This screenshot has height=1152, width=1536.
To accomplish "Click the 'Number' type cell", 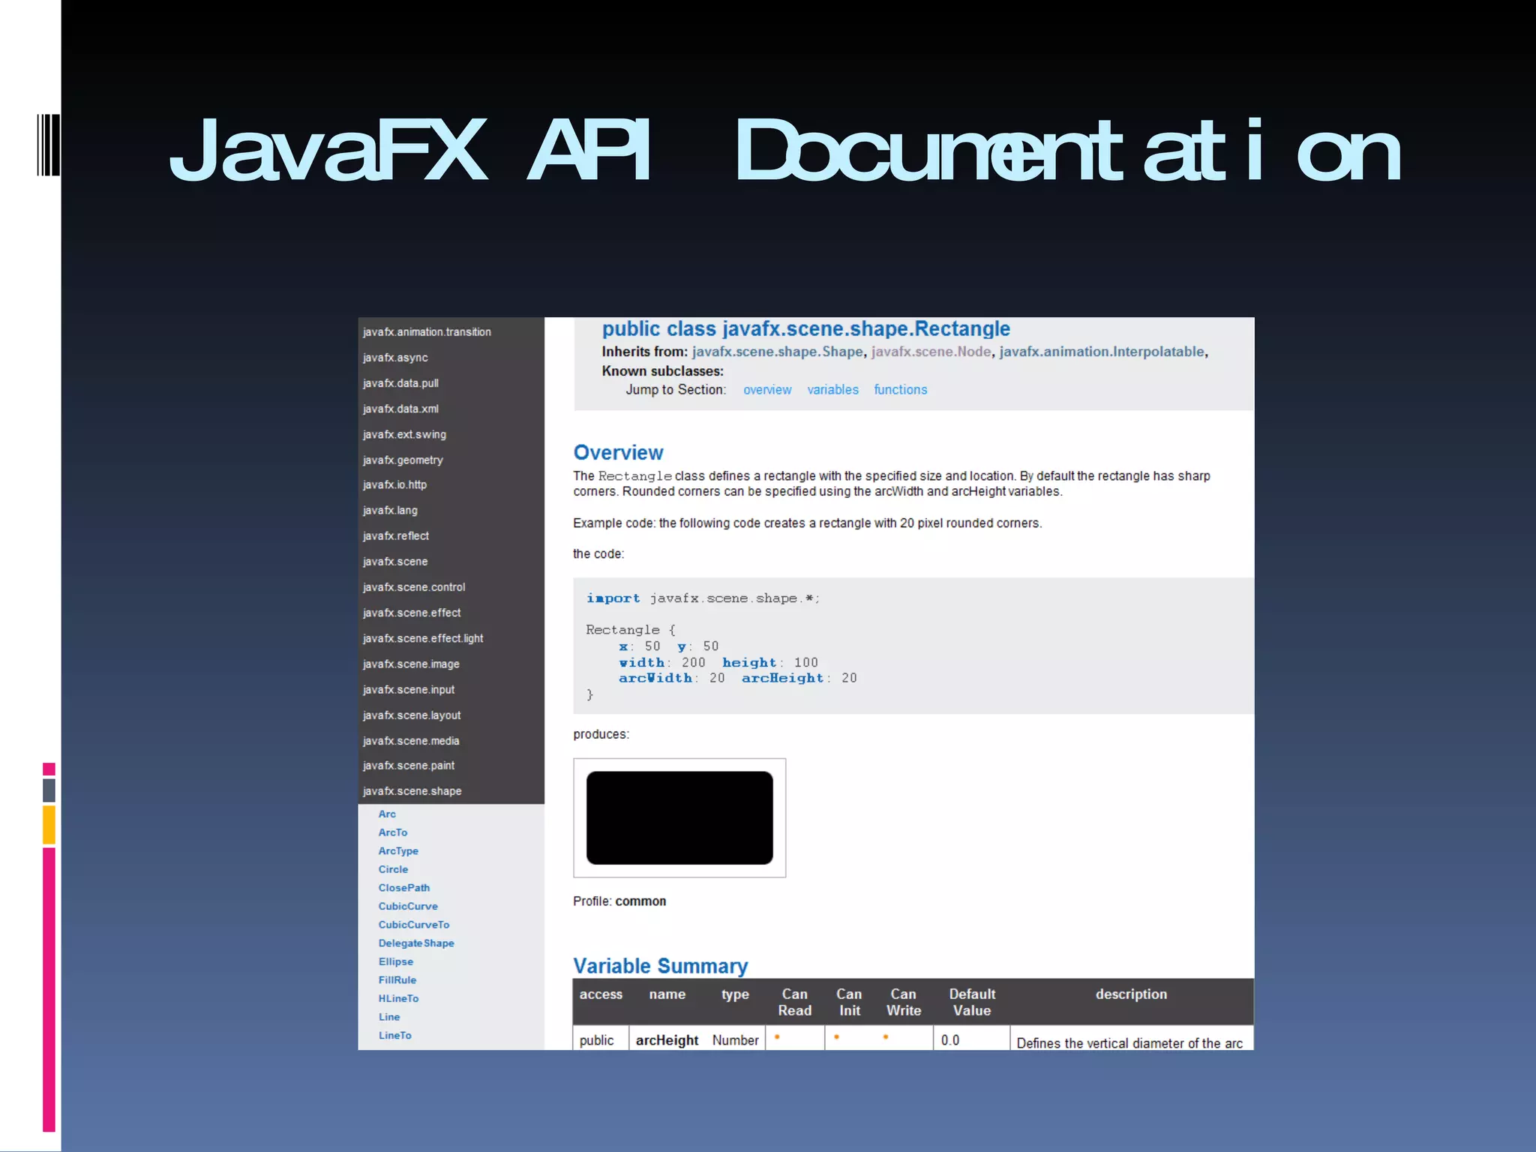I will [735, 1040].
